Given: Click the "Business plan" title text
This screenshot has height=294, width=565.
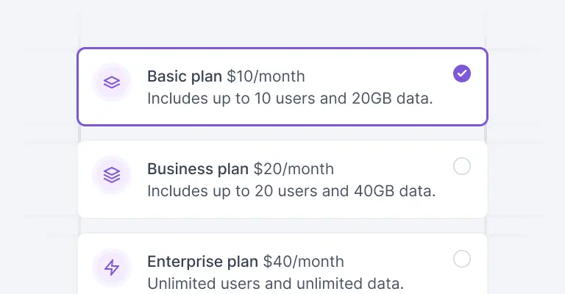Looking at the screenshot, I should pyautogui.click(x=198, y=169).
